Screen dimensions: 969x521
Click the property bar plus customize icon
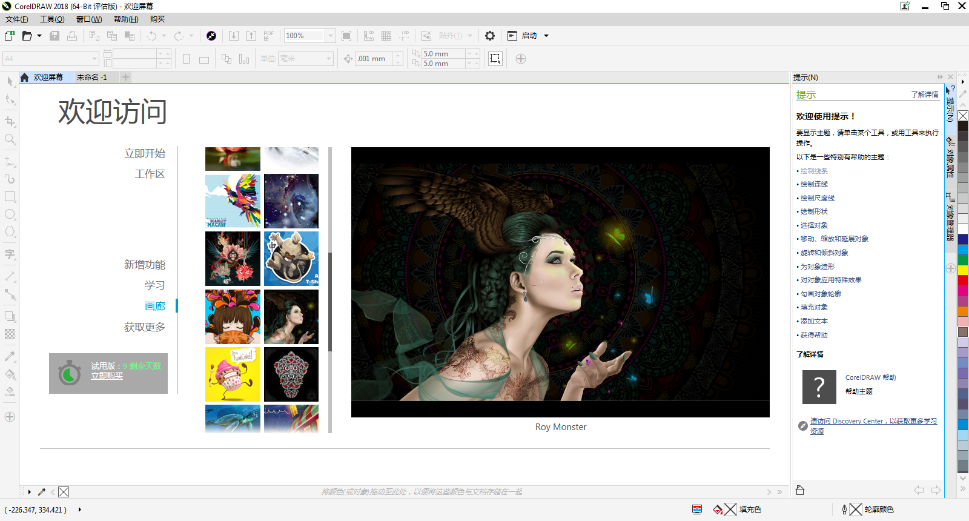click(x=521, y=59)
